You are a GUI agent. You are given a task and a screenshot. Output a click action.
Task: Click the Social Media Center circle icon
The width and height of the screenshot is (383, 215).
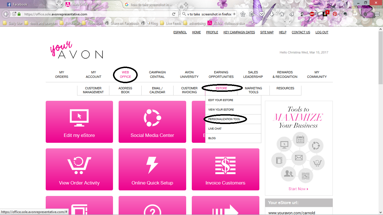tap(152, 118)
